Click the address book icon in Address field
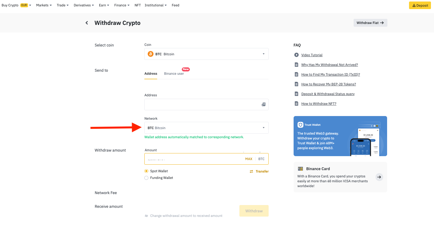434x226 pixels. coord(263,104)
